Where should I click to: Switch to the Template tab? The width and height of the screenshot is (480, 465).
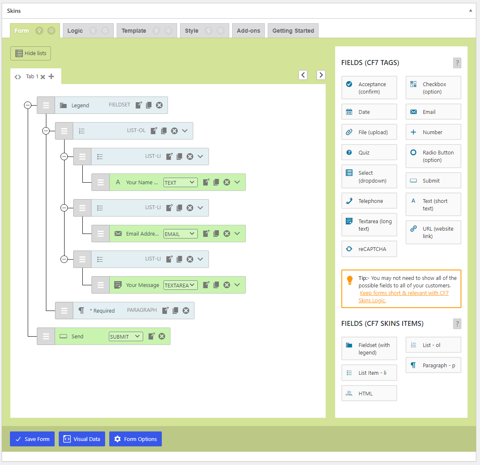tap(134, 31)
